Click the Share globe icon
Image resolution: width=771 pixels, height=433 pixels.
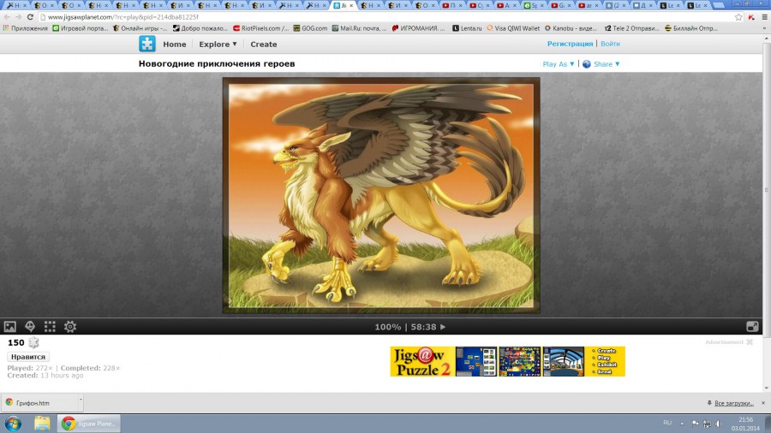pyautogui.click(x=587, y=64)
